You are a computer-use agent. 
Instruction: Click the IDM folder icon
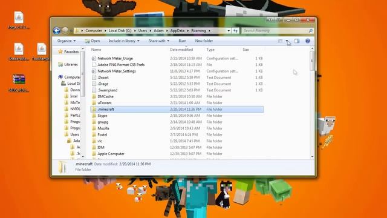(94, 147)
